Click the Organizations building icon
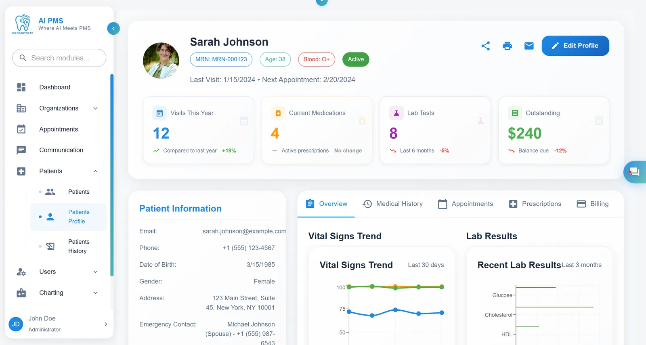The image size is (646, 345). (21, 108)
